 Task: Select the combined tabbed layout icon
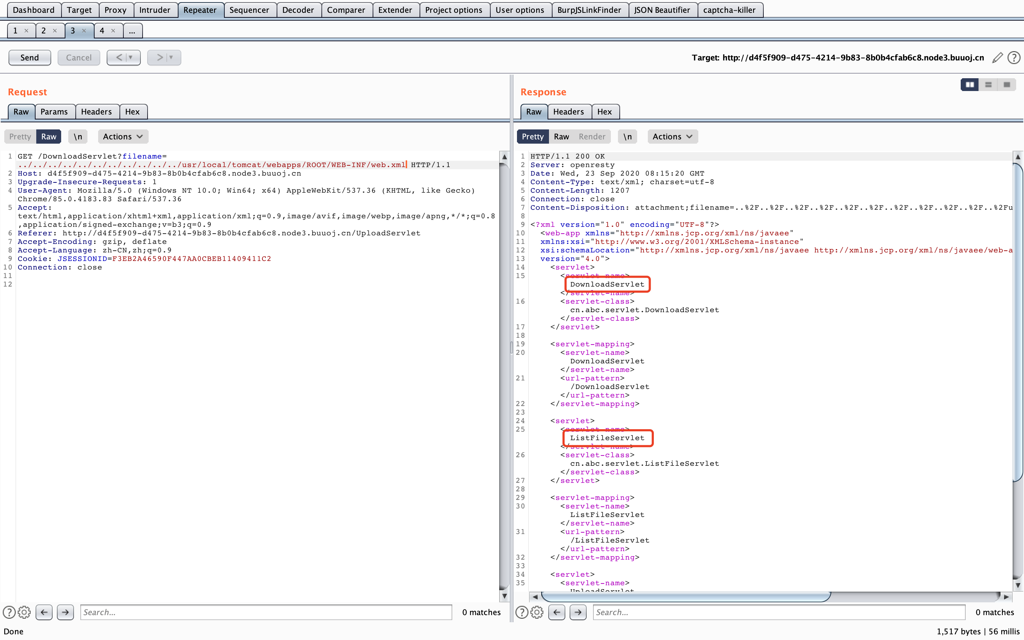pos(1007,85)
